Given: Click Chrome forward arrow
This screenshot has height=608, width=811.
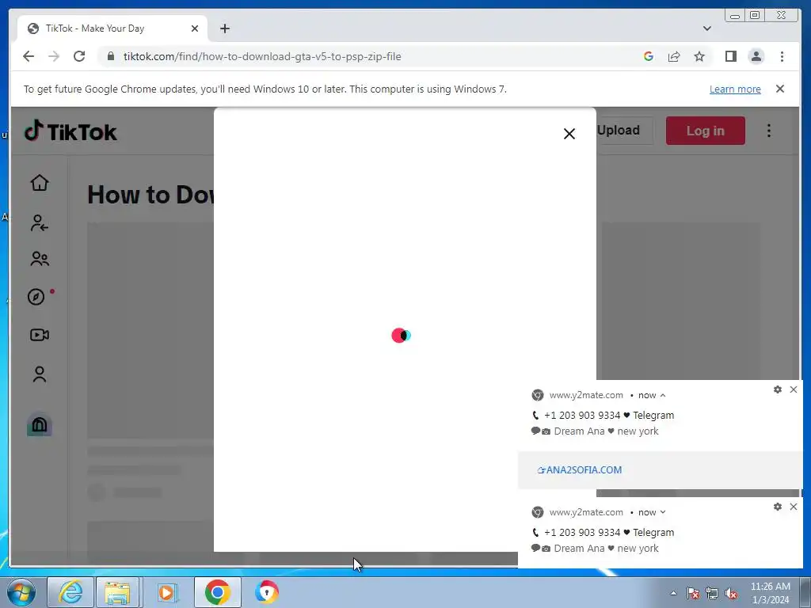Looking at the screenshot, I should pyautogui.click(x=54, y=56).
